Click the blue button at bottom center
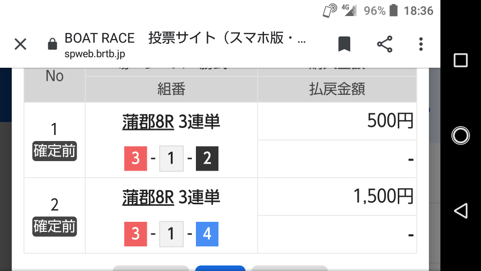This screenshot has height=271, width=481. click(x=220, y=268)
